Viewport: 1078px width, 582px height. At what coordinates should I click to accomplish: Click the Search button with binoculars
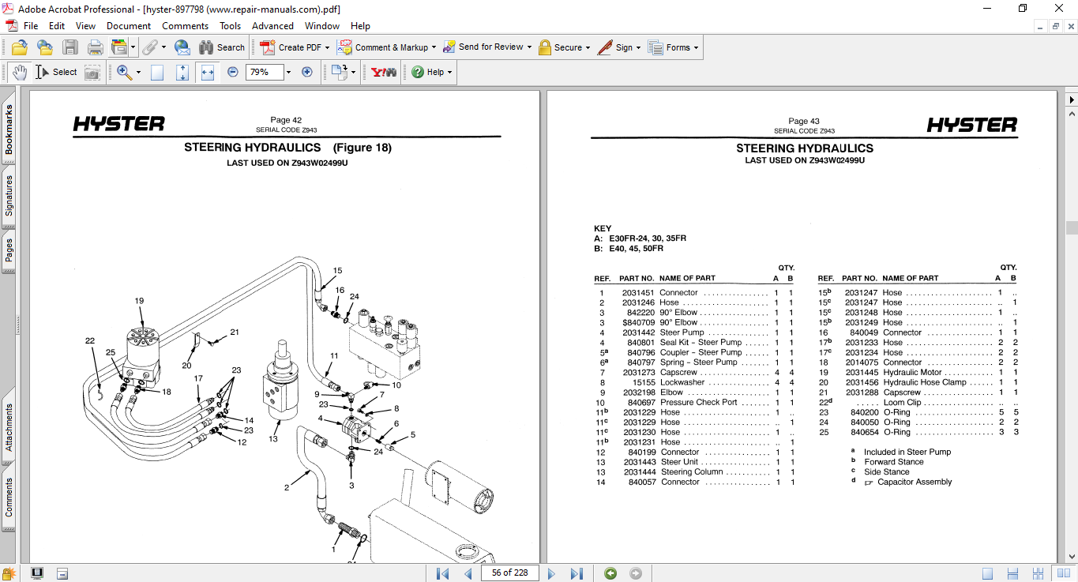(222, 47)
